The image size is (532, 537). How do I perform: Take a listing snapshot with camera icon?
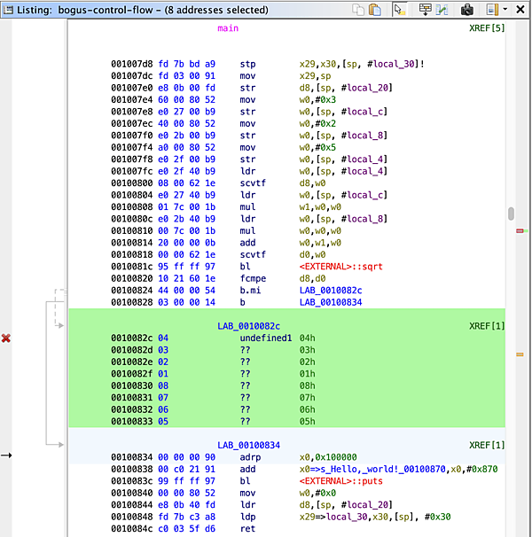(466, 9)
